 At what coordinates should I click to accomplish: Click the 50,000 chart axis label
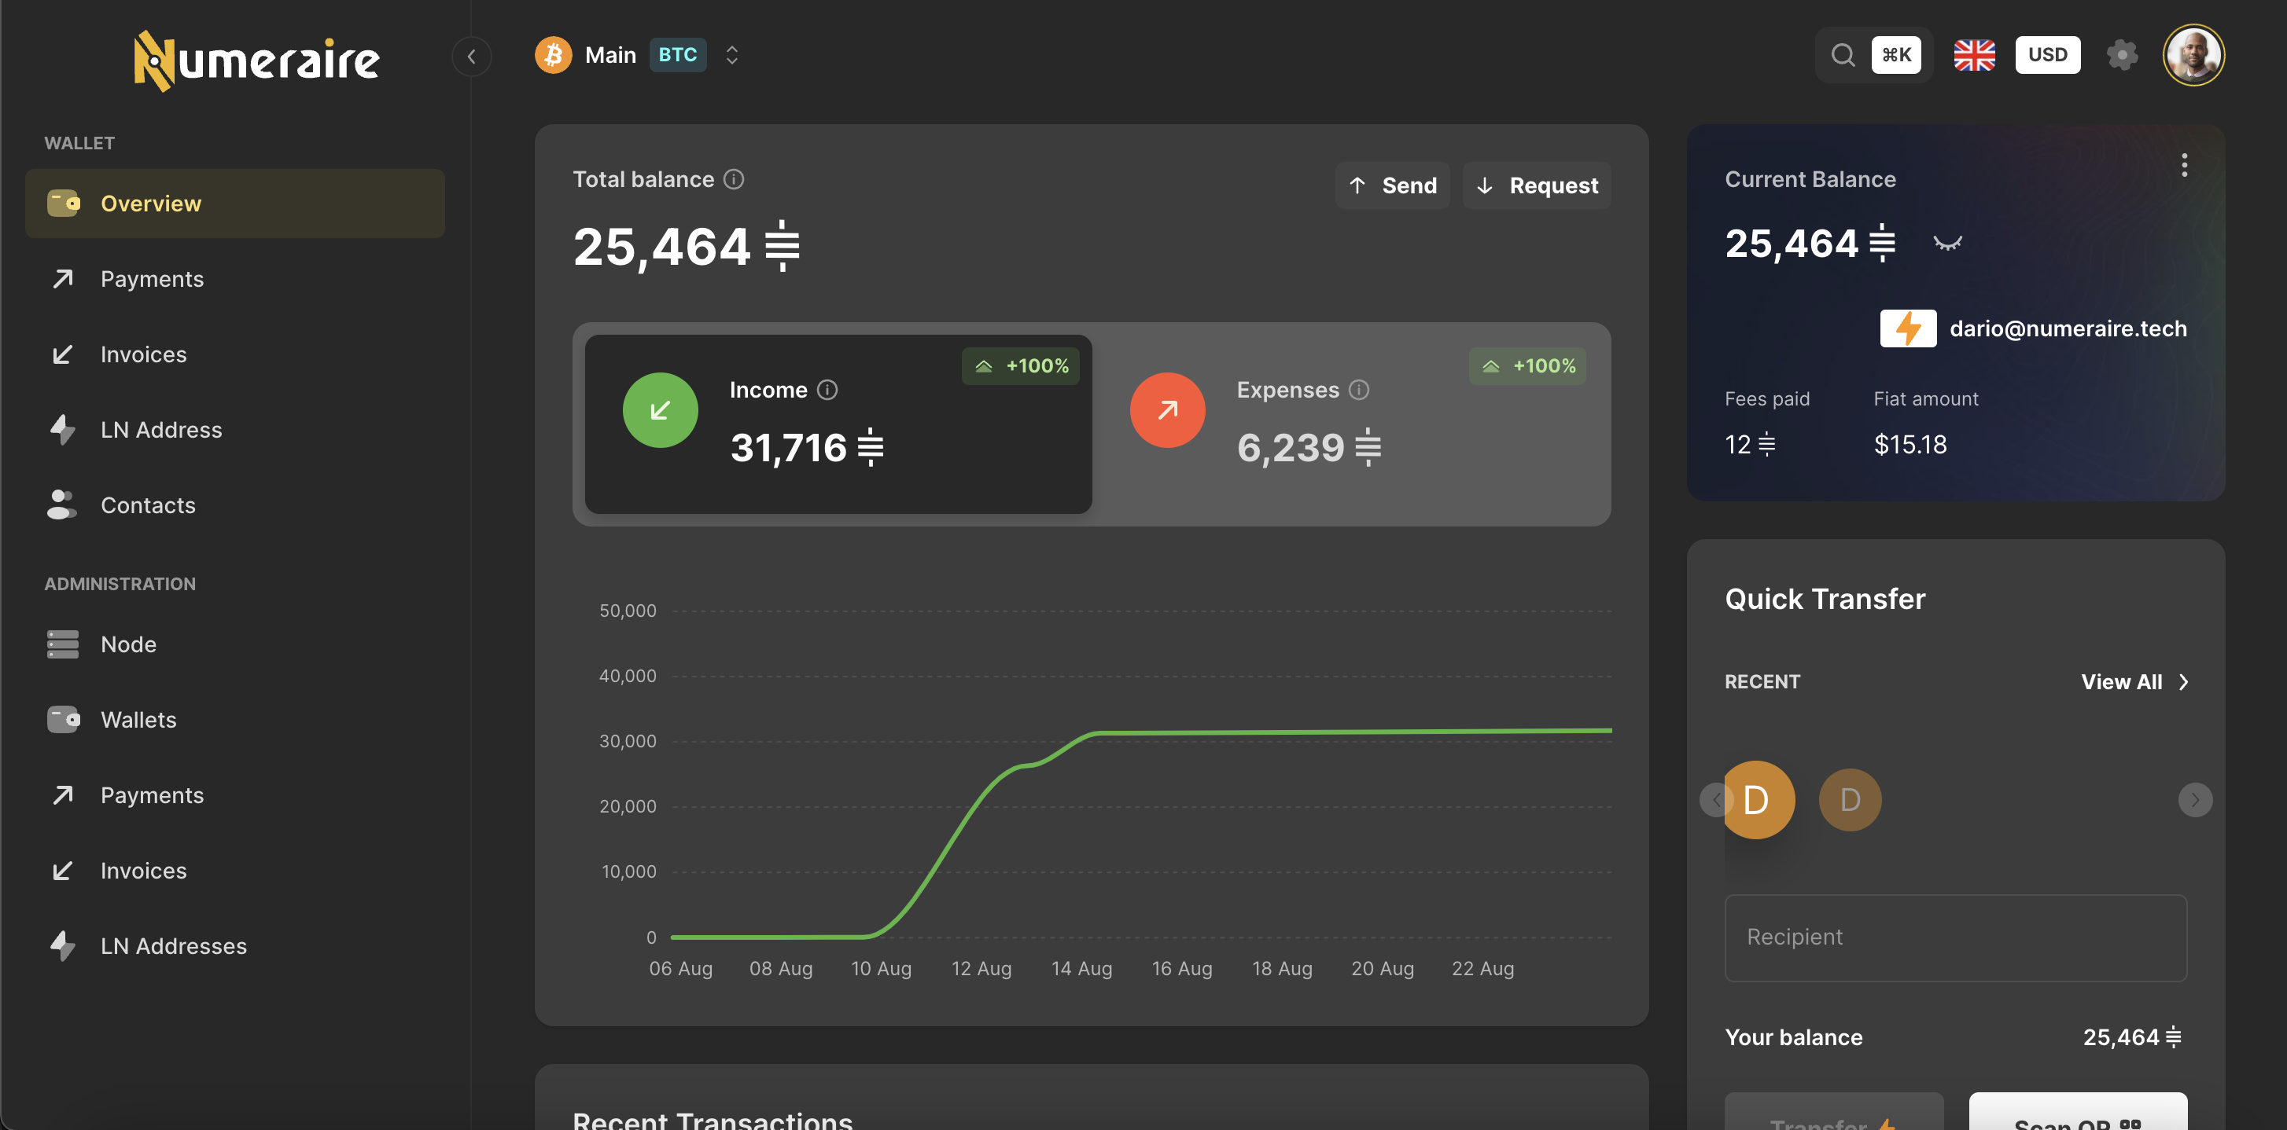[x=628, y=611]
